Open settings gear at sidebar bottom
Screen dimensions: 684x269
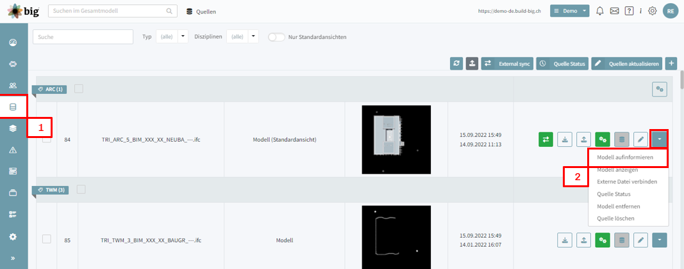point(13,237)
